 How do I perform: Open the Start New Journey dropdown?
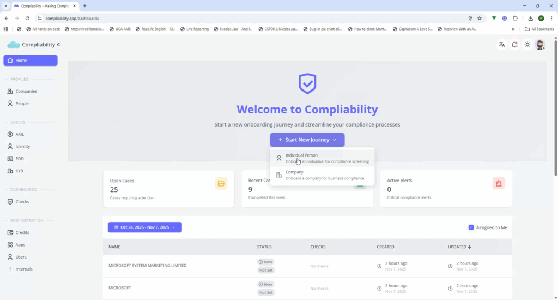point(307,140)
